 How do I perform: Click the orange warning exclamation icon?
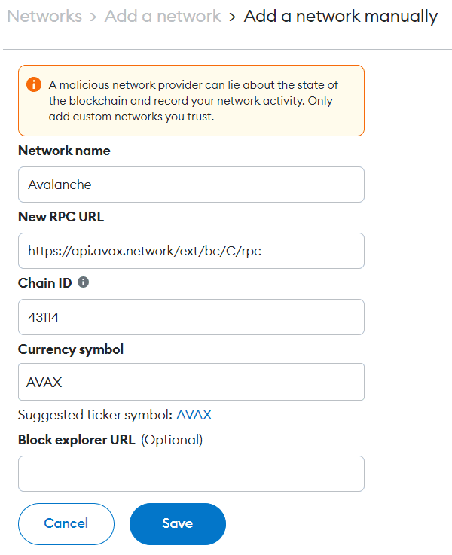coord(35,84)
